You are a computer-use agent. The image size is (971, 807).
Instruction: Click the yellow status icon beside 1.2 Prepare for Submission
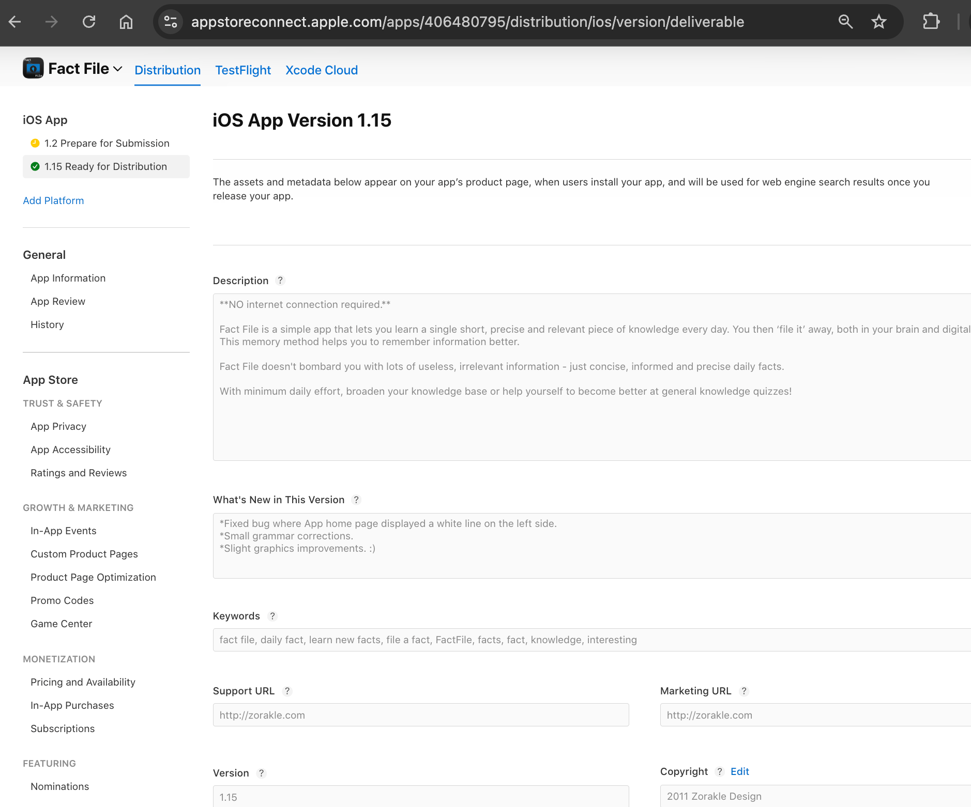pyautogui.click(x=35, y=143)
